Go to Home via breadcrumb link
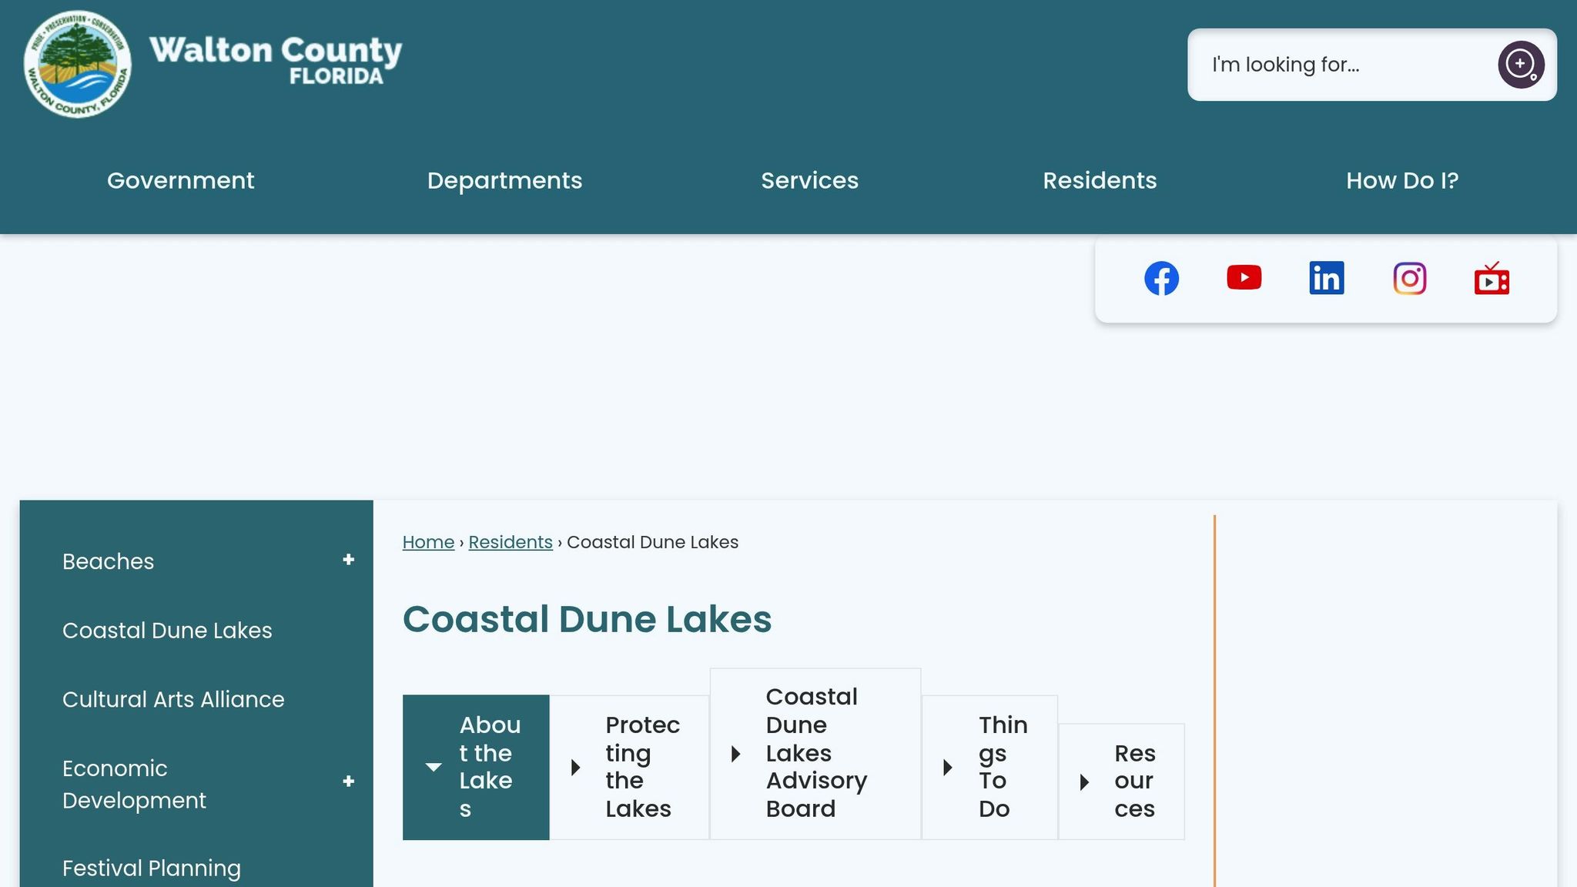This screenshot has width=1577, height=887. pos(428,542)
